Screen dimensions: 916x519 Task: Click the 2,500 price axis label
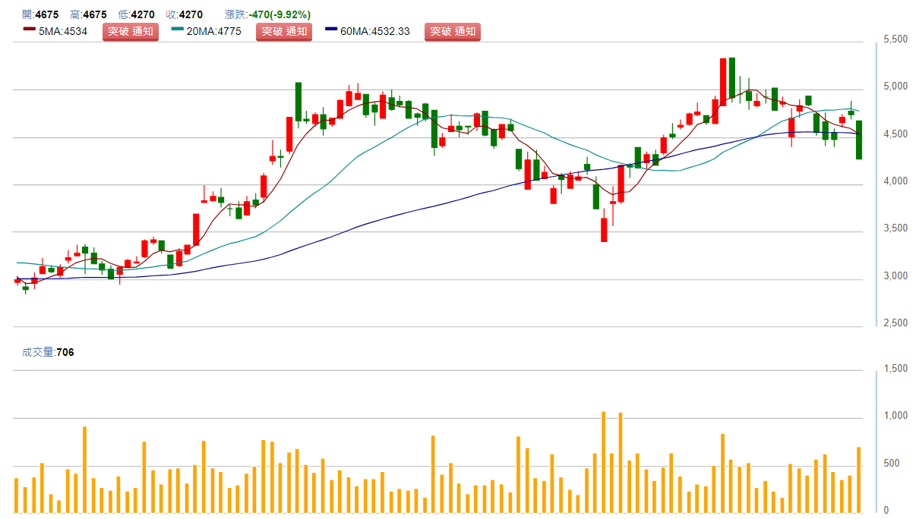[x=895, y=323]
